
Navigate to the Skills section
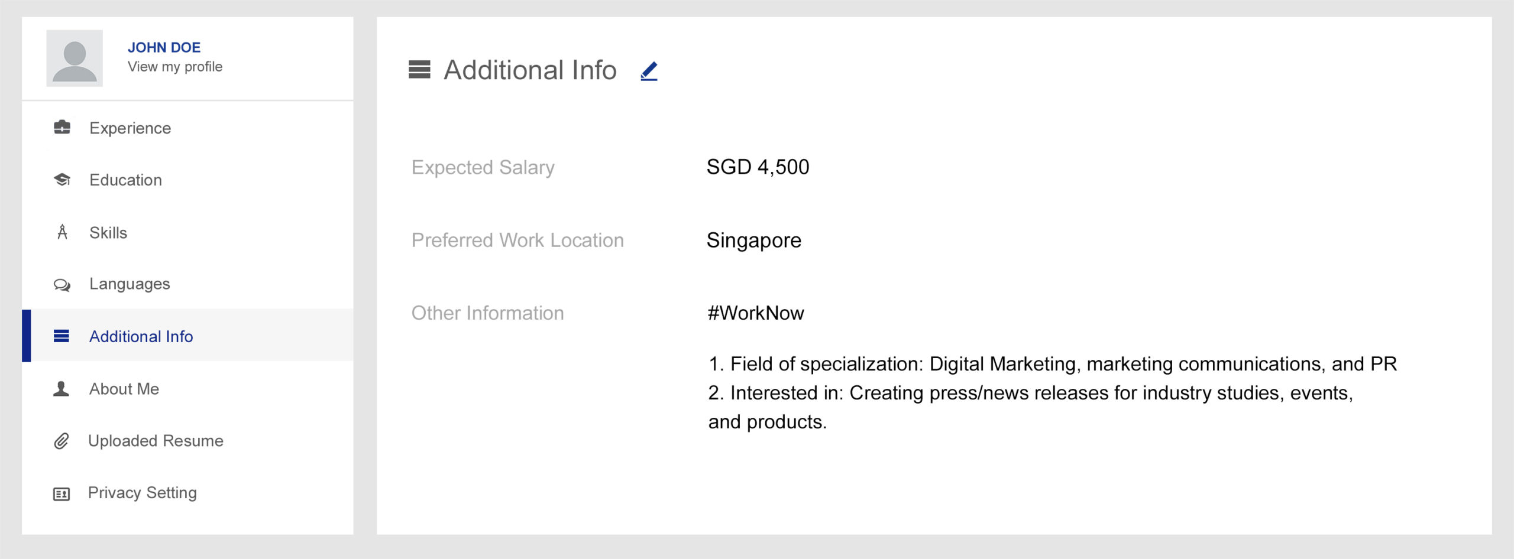(107, 232)
